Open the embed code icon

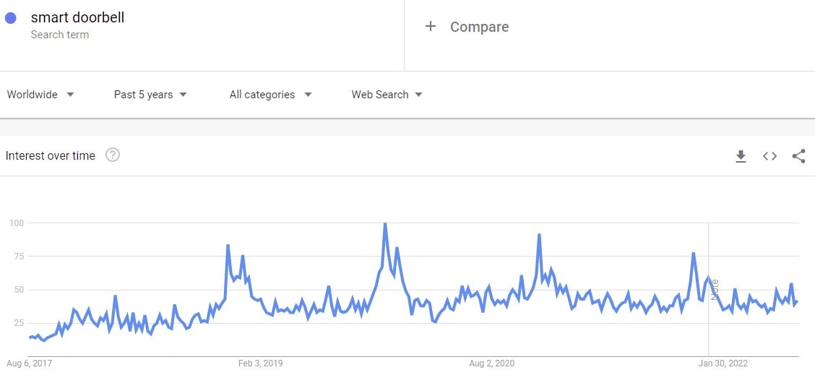click(769, 156)
